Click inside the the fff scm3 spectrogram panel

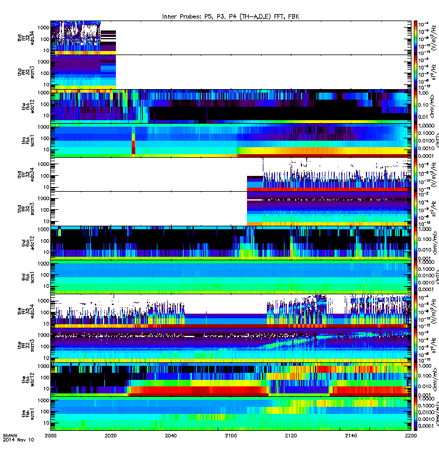pyautogui.click(x=231, y=345)
